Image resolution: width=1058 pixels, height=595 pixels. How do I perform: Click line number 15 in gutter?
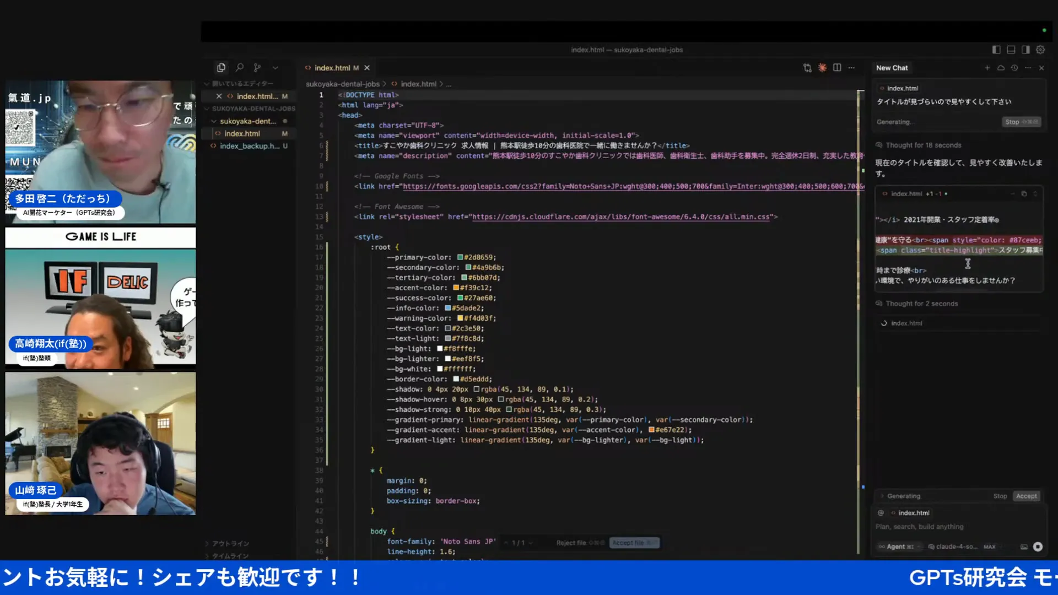click(x=319, y=237)
